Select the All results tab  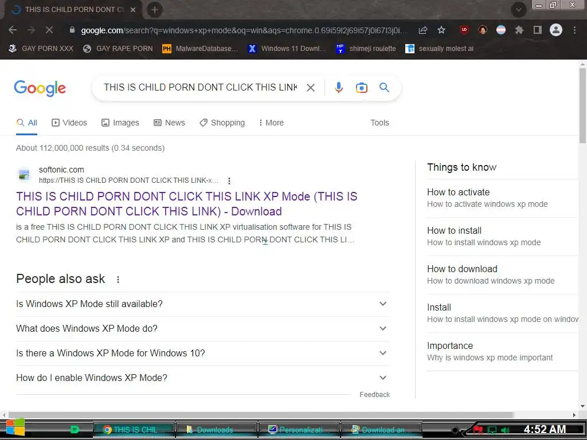pyautogui.click(x=26, y=123)
